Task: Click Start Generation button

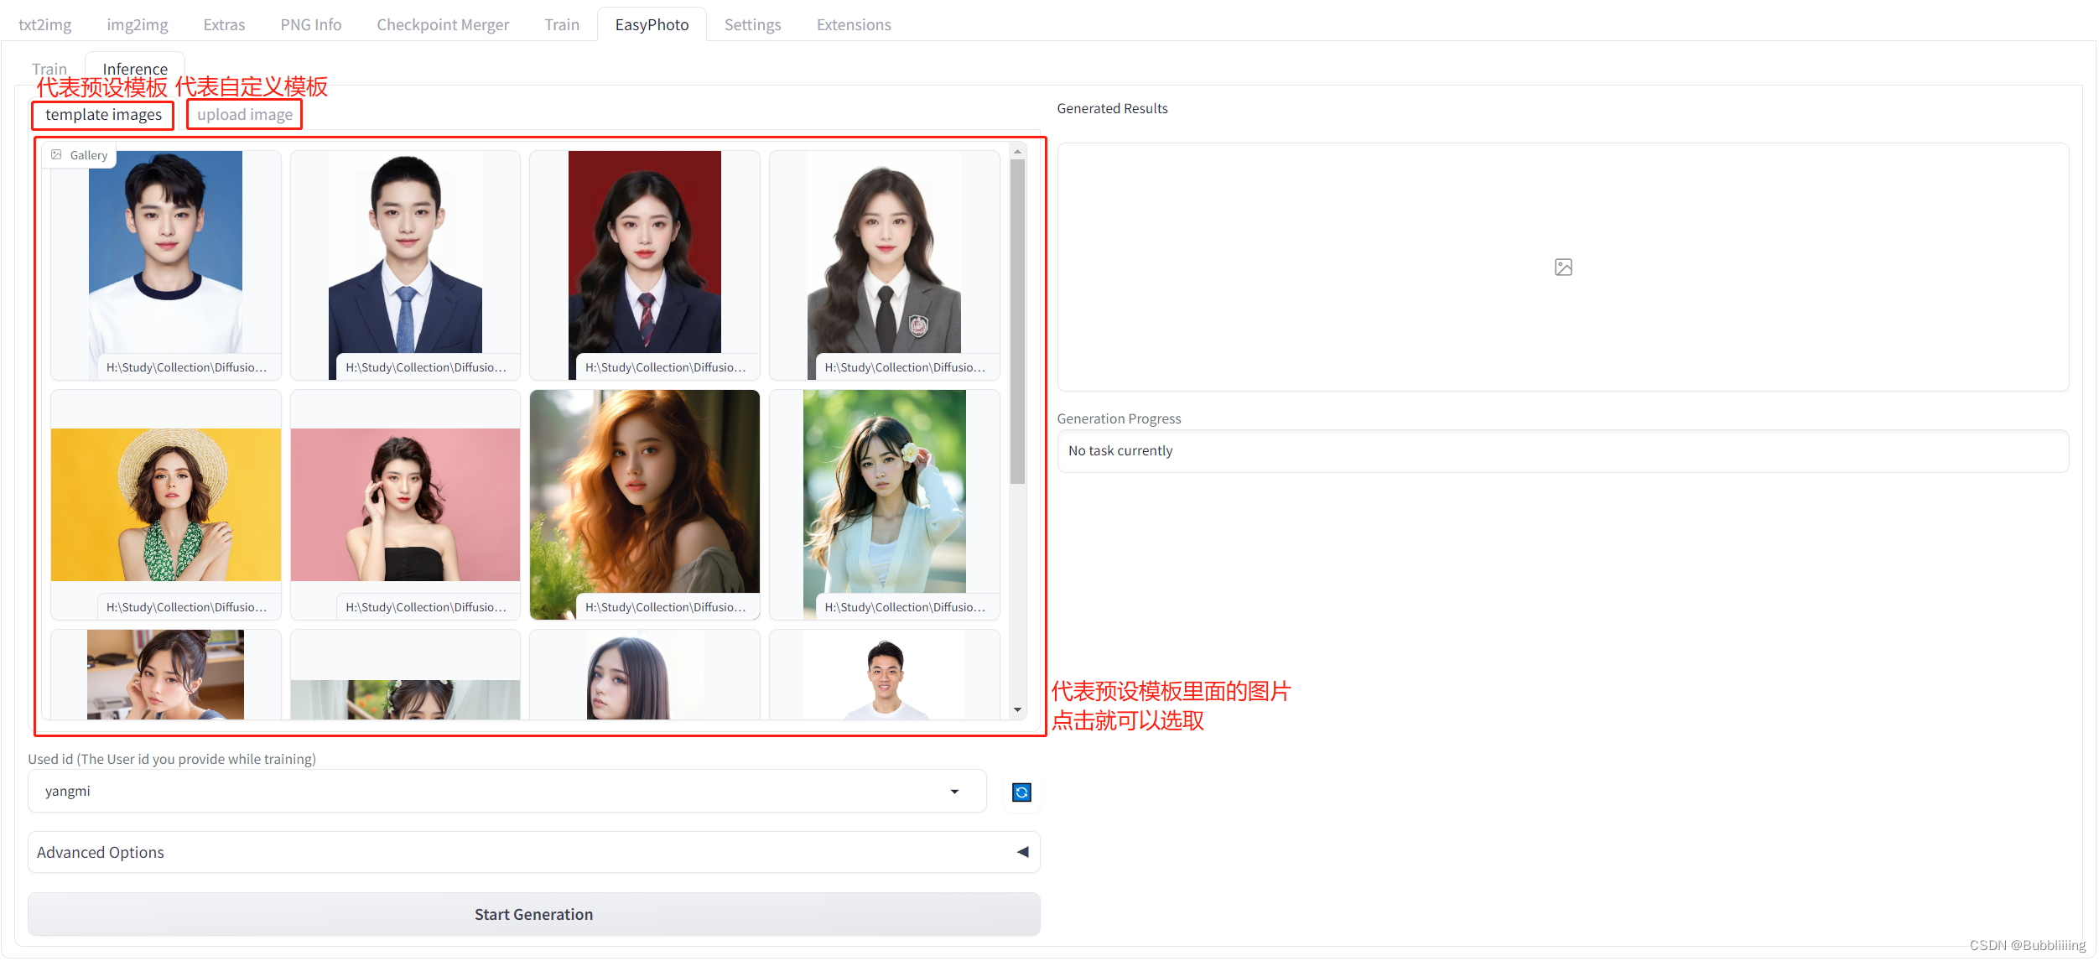Action: pos(533,913)
